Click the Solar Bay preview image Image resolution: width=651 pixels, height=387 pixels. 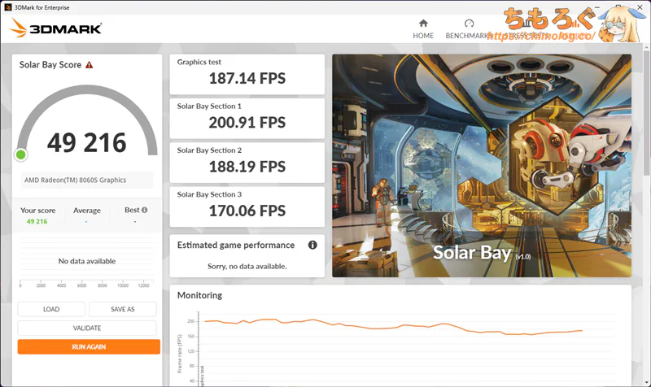pos(481,165)
